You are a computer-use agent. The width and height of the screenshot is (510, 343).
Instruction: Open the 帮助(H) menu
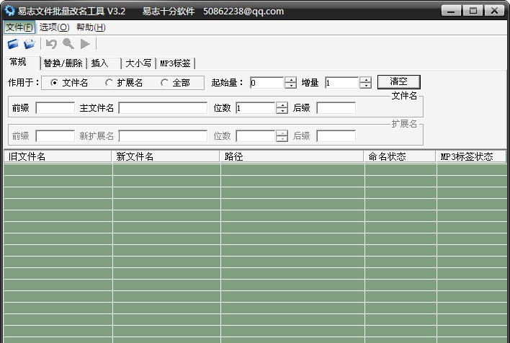[91, 27]
